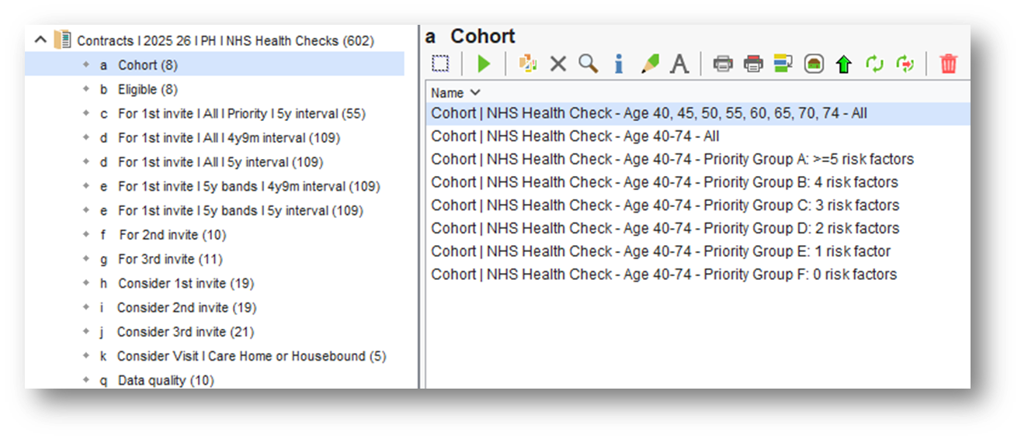Collapse the Contracts NHS Health Checks folder

[x=41, y=40]
